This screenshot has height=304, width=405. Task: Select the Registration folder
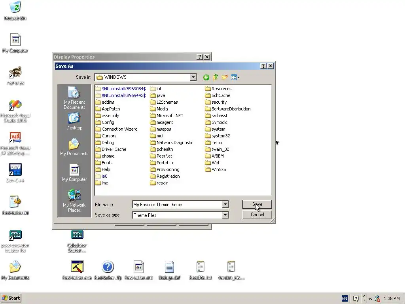pyautogui.click(x=165, y=176)
